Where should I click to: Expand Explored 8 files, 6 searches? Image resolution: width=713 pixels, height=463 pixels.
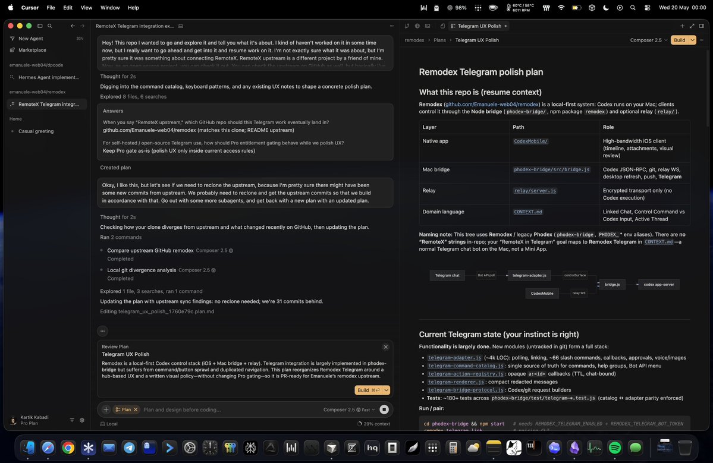[133, 96]
